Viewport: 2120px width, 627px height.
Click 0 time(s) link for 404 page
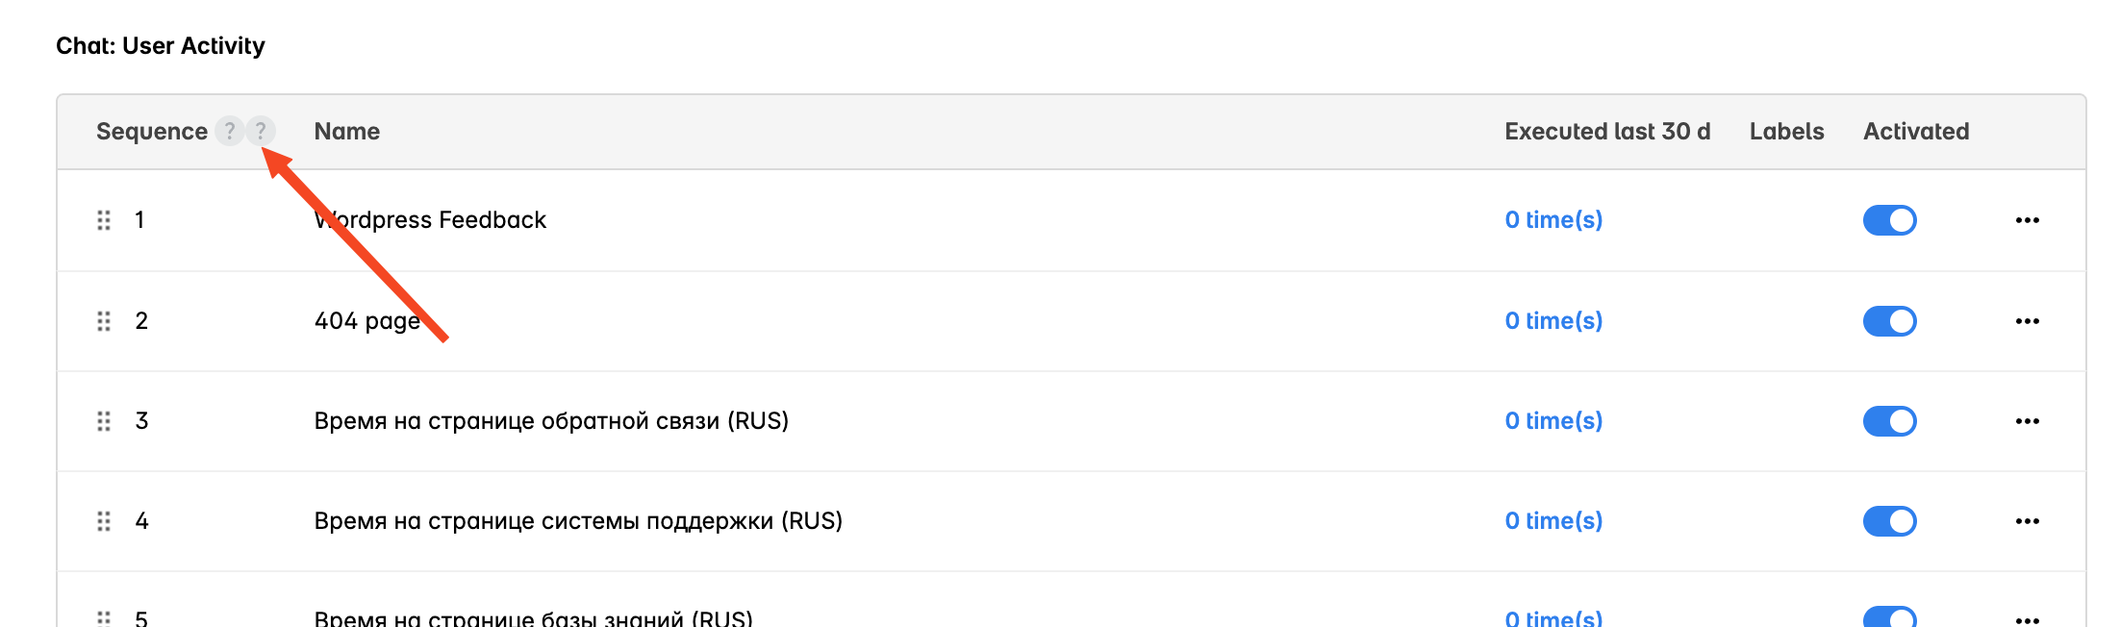pos(1553,321)
